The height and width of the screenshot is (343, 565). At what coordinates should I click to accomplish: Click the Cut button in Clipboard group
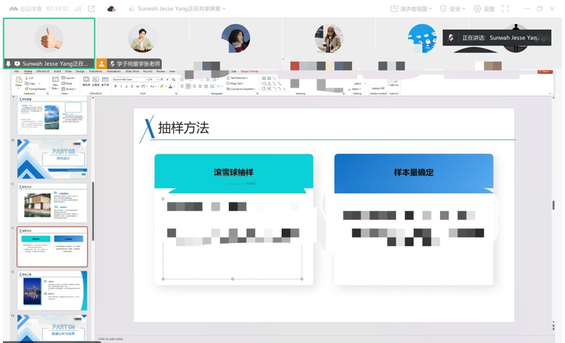(x=29, y=78)
